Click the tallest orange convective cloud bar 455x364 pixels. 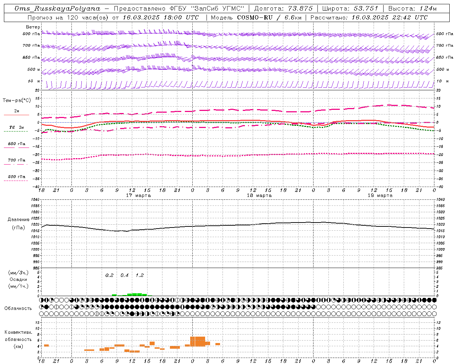coord(198,341)
